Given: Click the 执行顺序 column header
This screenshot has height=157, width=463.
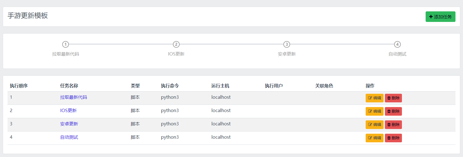Looking at the screenshot, I should [19, 86].
